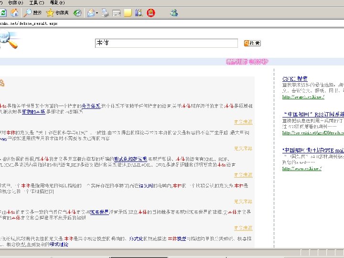Open the Help (帮助) menu
The width and height of the screenshot is (344, 258).
56,3
